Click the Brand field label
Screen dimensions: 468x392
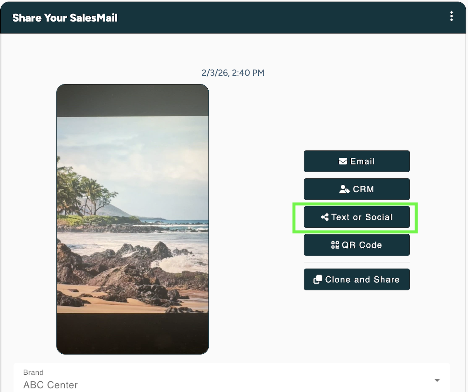(33, 372)
